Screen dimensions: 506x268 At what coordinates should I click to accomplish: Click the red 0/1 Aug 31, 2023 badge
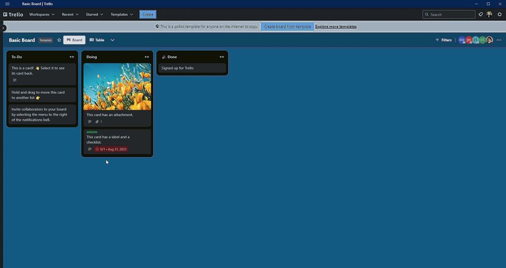click(111, 149)
